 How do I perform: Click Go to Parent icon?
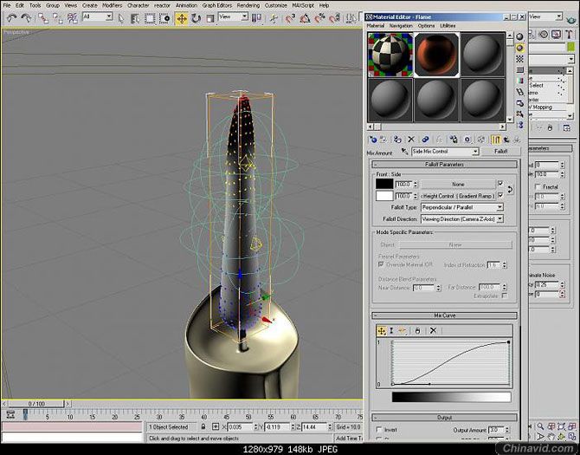click(x=506, y=140)
